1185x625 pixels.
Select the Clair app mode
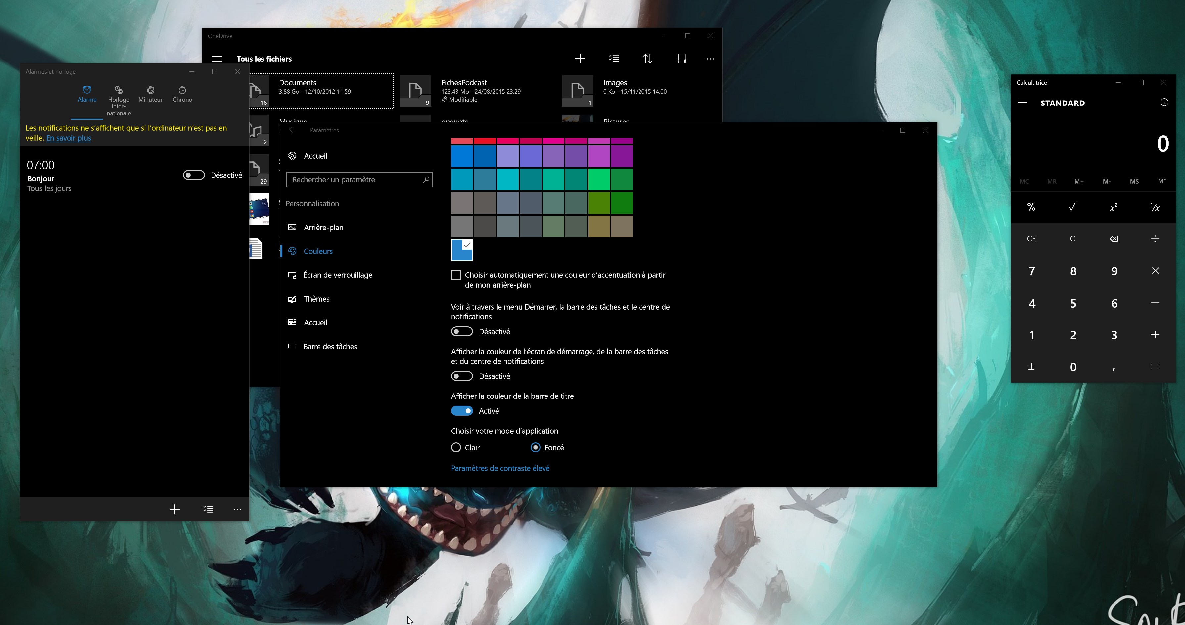click(x=465, y=448)
